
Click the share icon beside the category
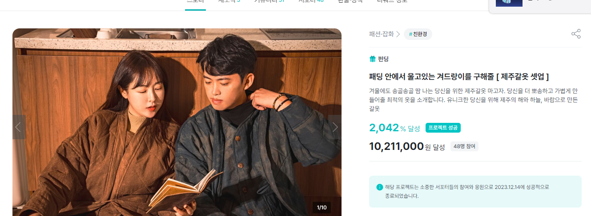click(x=576, y=34)
